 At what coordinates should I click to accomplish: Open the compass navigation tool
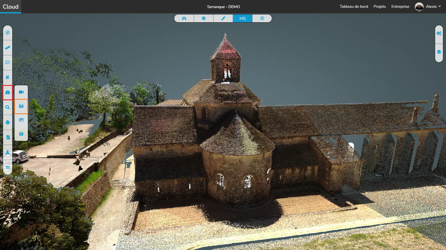(x=8, y=33)
